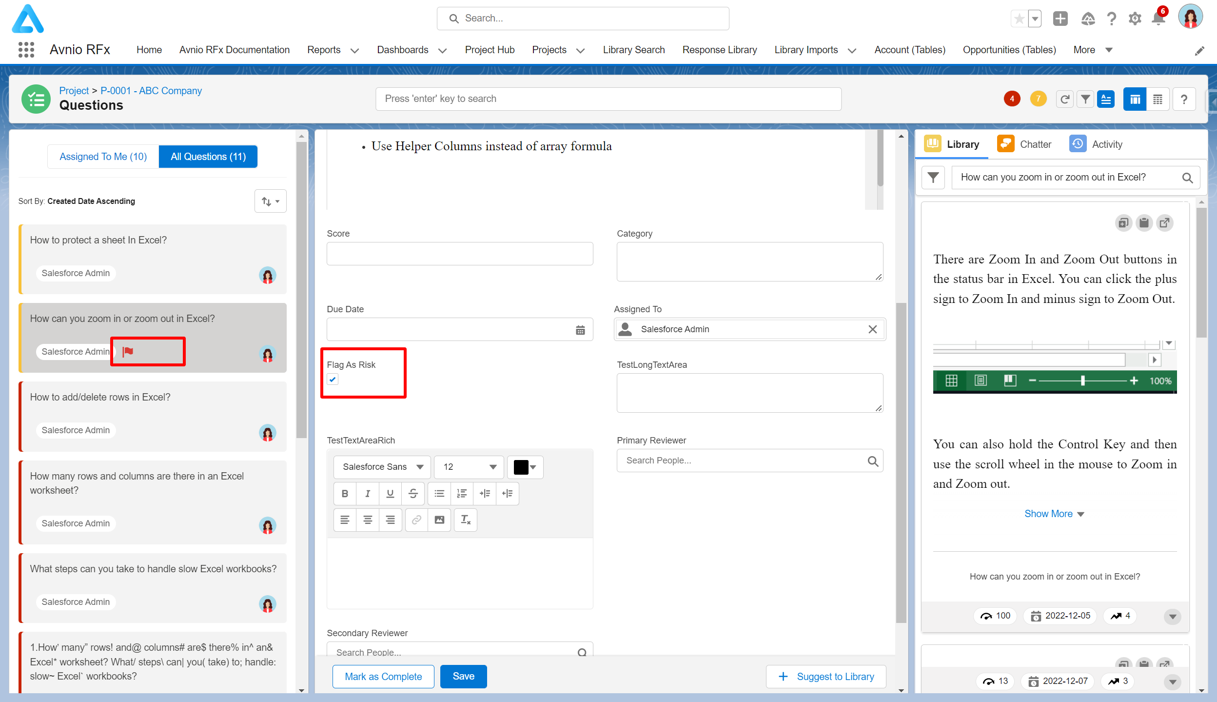Image resolution: width=1217 pixels, height=702 pixels.
Task: Click the copy icon on first library answer
Action: coord(1123,223)
